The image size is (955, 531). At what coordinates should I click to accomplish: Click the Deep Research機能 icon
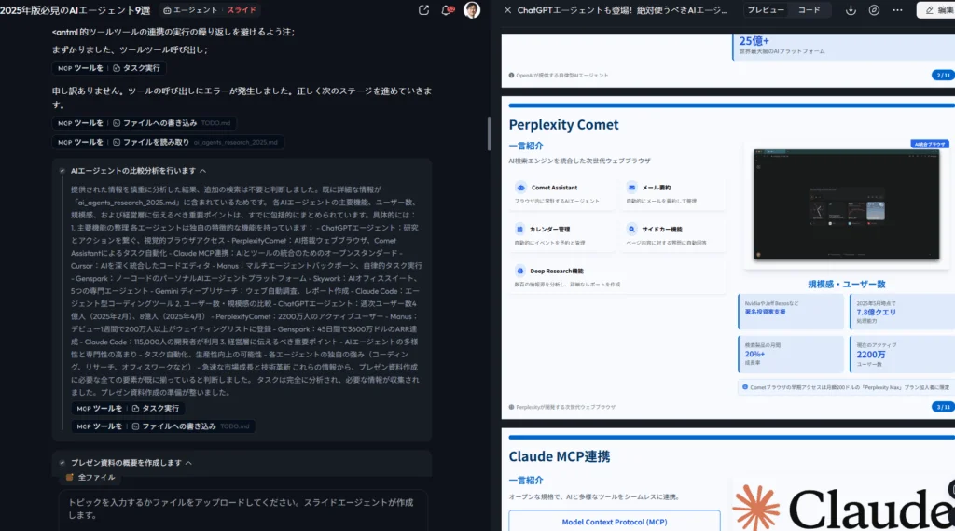pos(520,272)
